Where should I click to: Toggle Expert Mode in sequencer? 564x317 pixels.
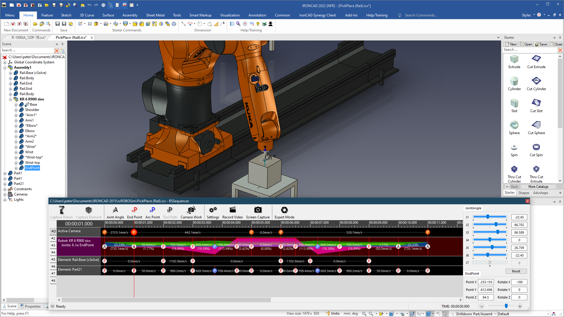(x=284, y=210)
